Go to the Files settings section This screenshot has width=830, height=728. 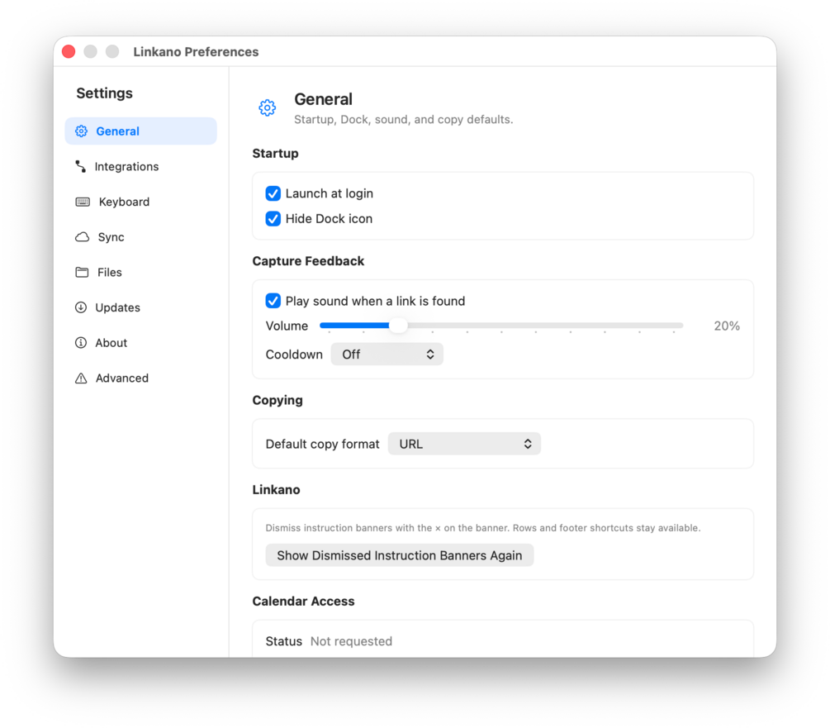point(110,272)
